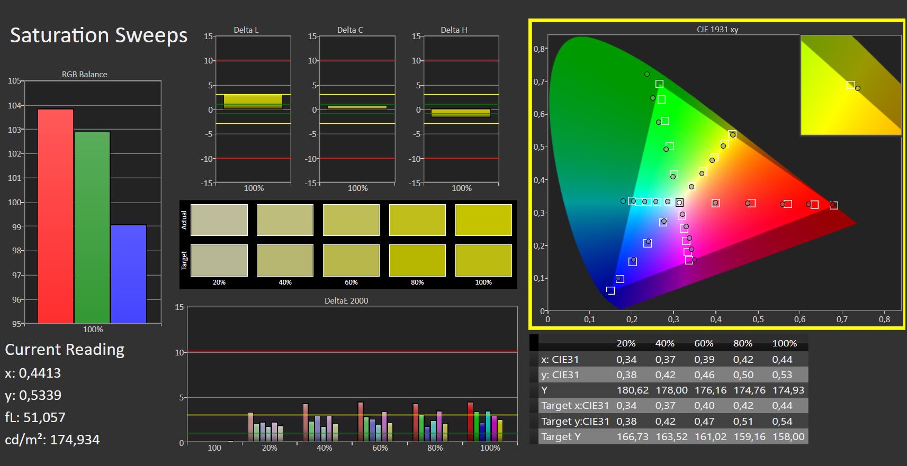Click table cell "180,62"
907x466 pixels.
point(632,390)
